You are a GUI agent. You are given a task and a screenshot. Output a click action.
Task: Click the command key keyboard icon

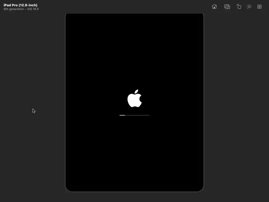[x=259, y=7]
